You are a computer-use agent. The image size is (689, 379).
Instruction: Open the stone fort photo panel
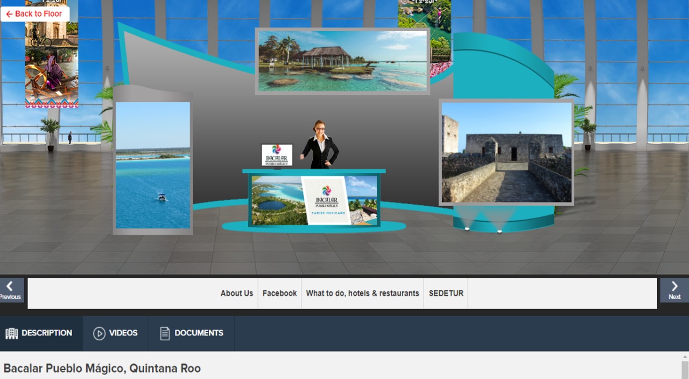point(506,152)
